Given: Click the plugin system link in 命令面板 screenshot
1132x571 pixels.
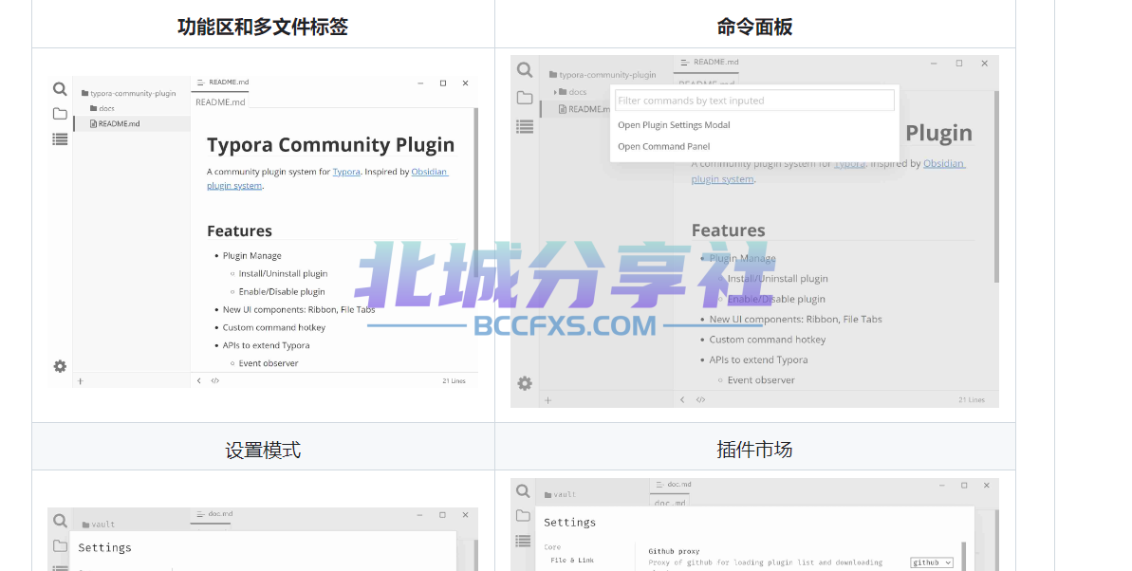Looking at the screenshot, I should tap(723, 180).
